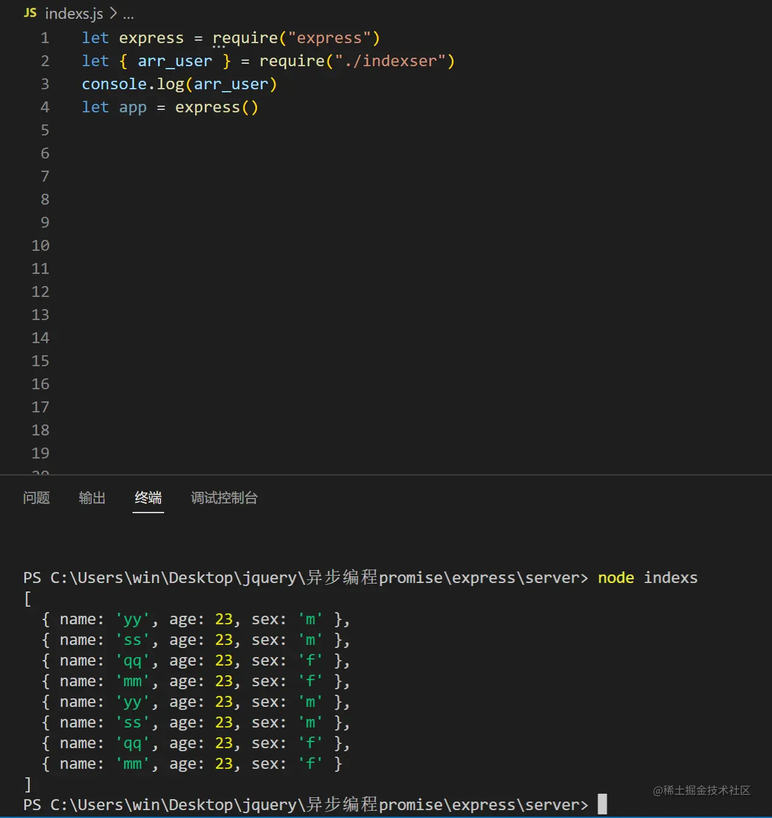Open the breadcrumb ellipsis symbol list

pyautogui.click(x=128, y=15)
